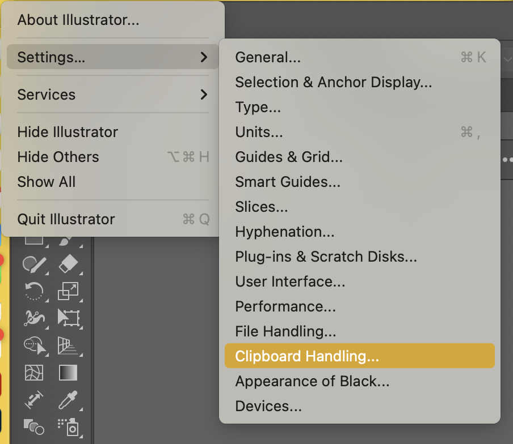The width and height of the screenshot is (513, 444).
Task: Open About Illustrator dialog
Action: click(x=113, y=20)
